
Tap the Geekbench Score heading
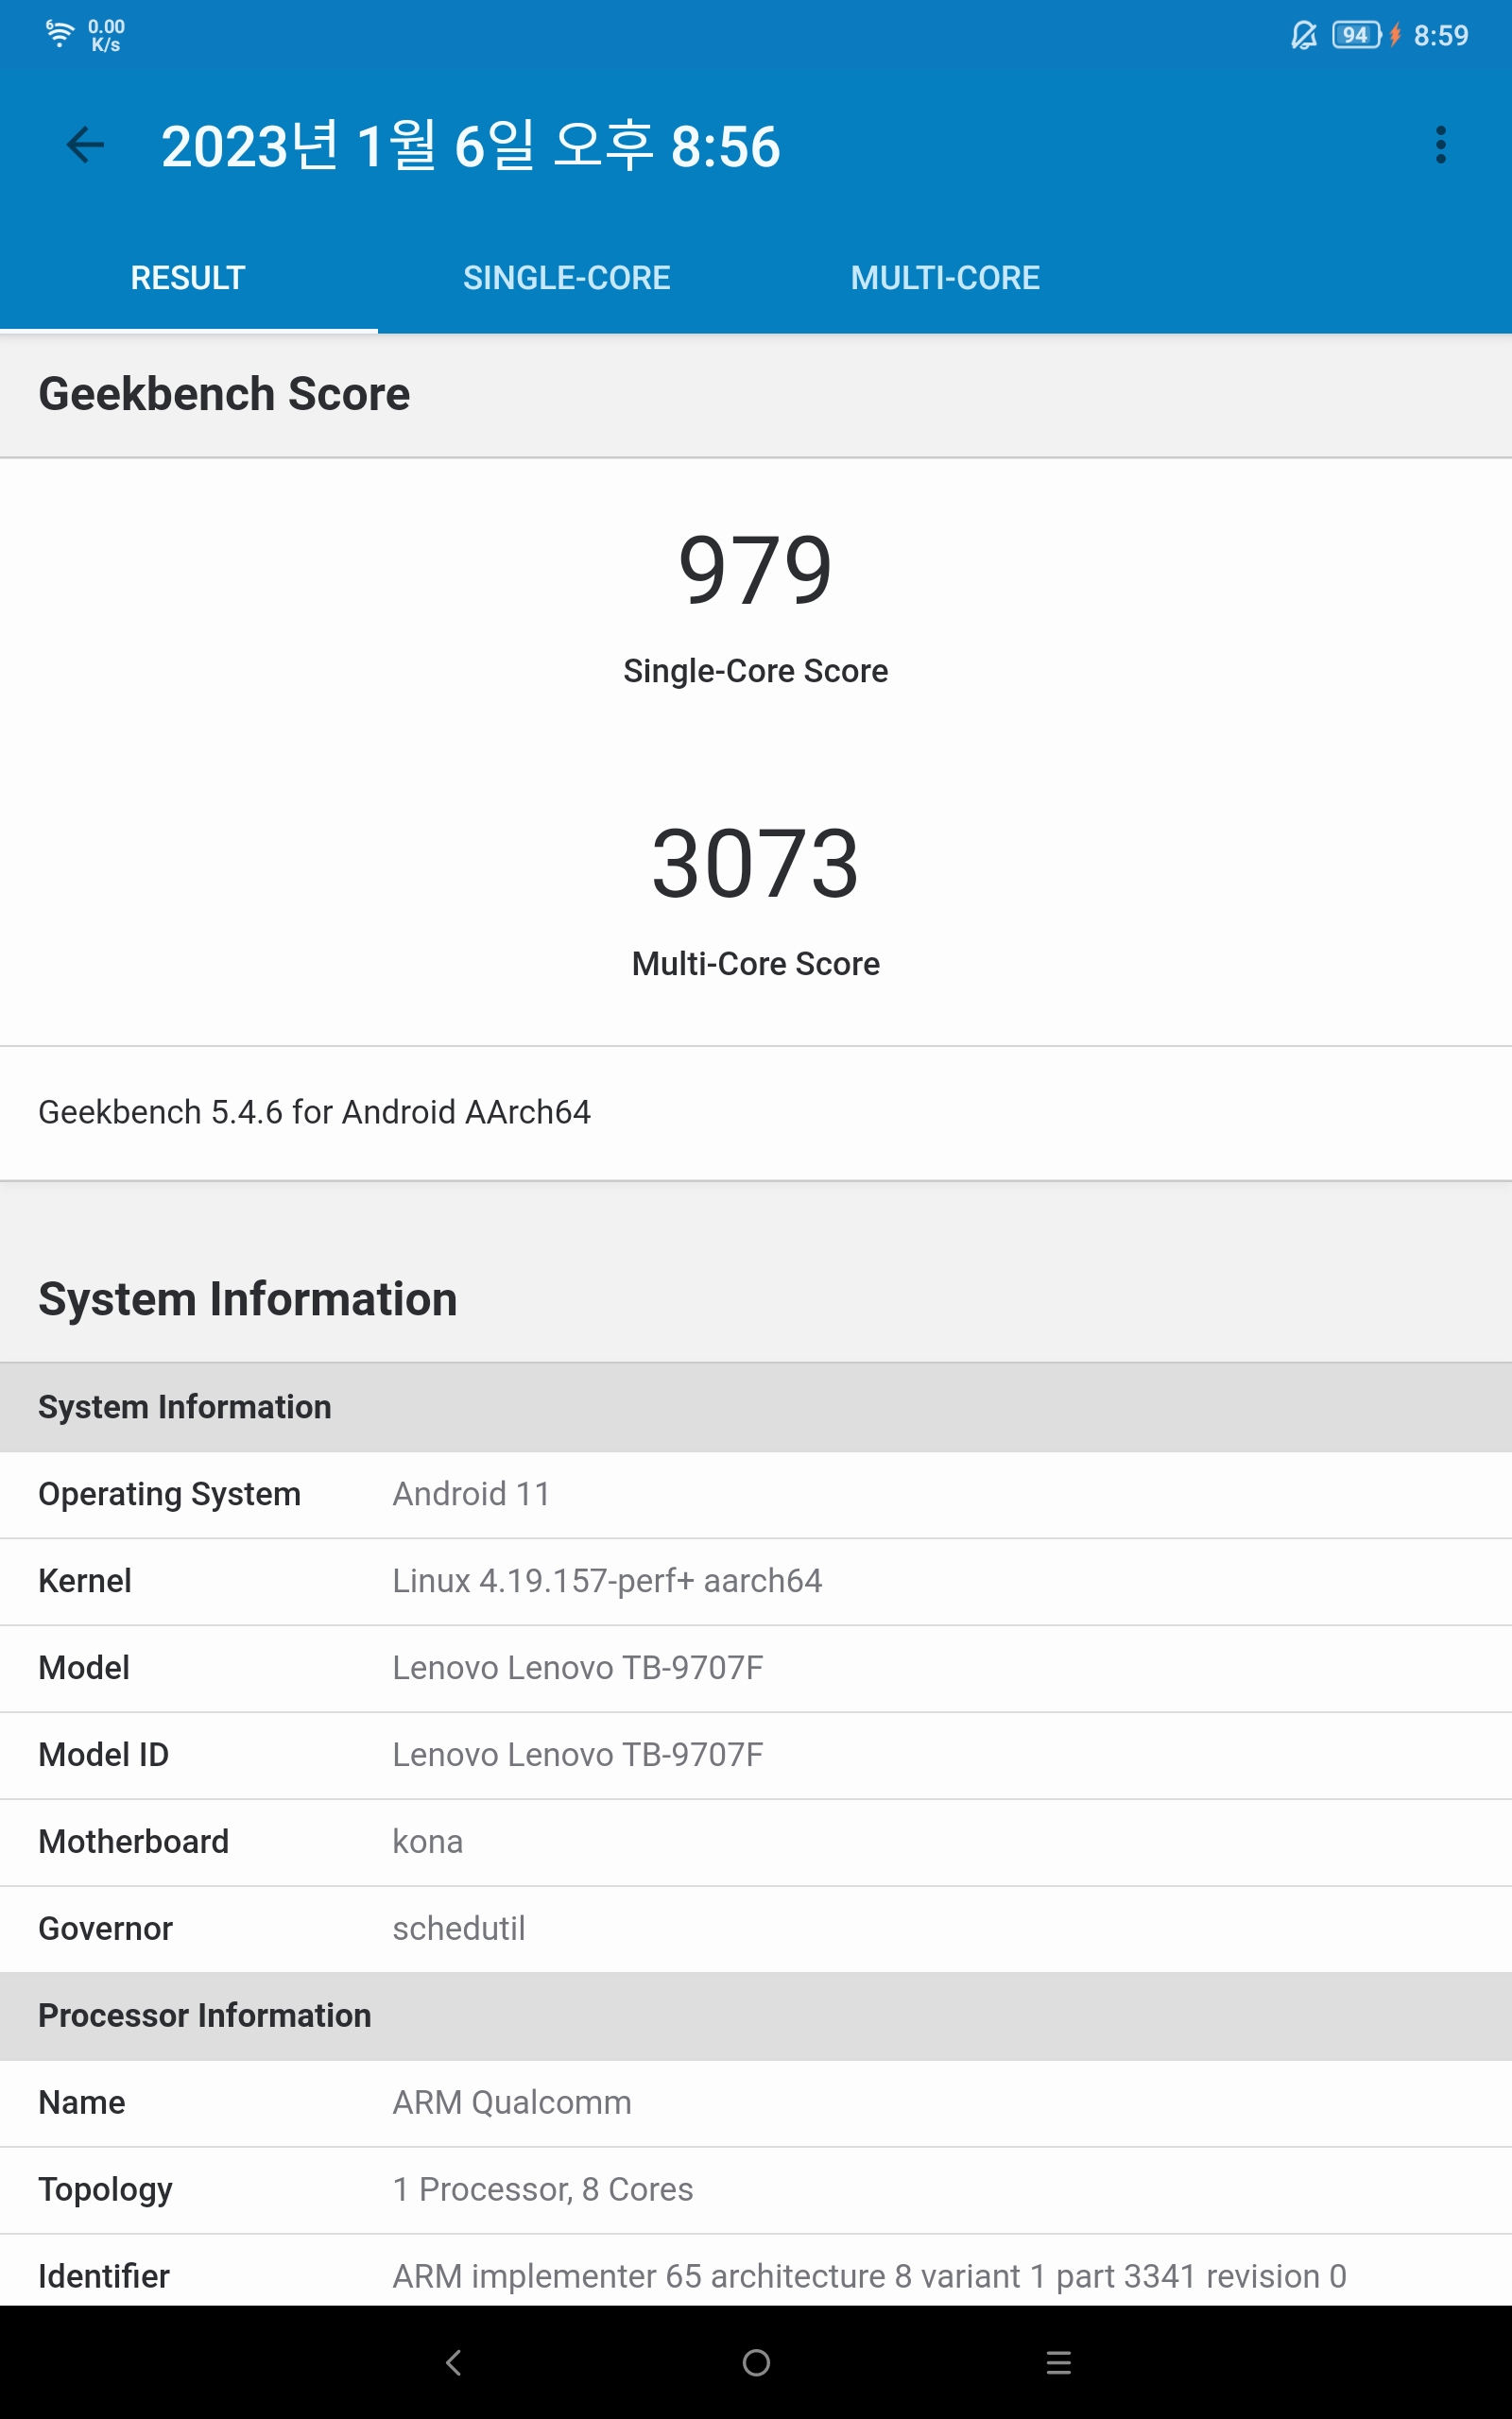(224, 394)
